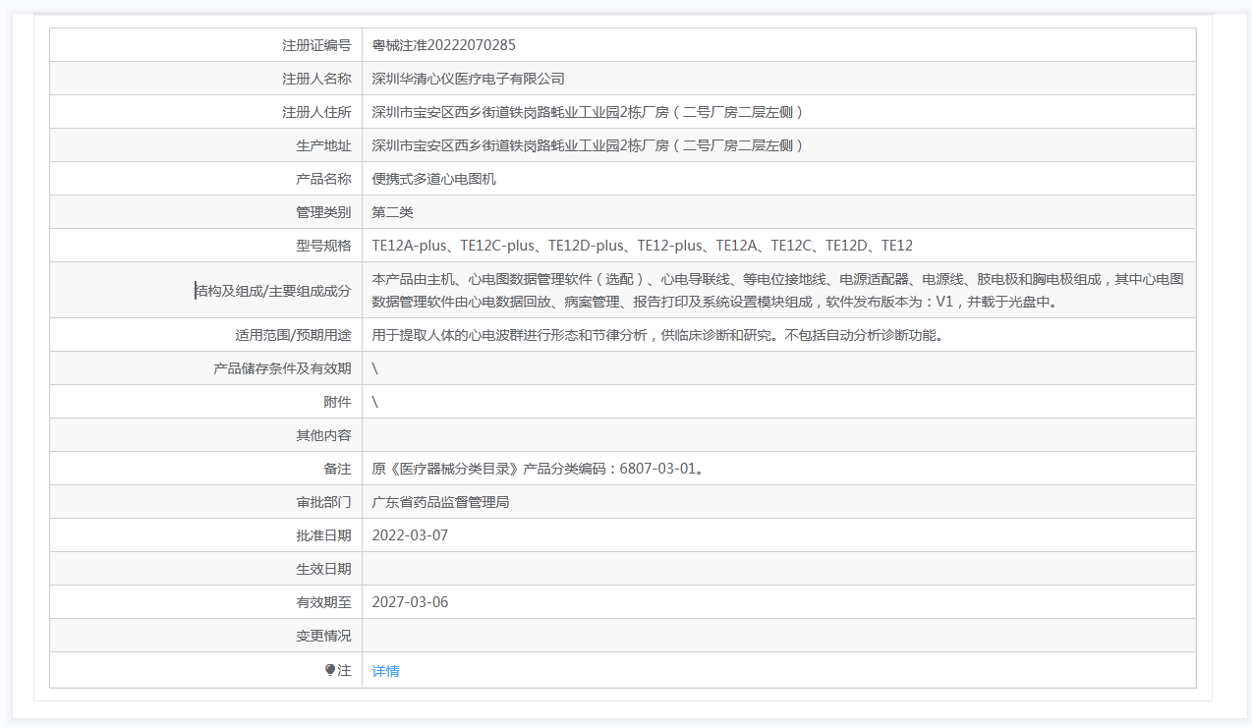Click the 型号规格 row label
The image size is (1252, 728).
[x=323, y=246]
